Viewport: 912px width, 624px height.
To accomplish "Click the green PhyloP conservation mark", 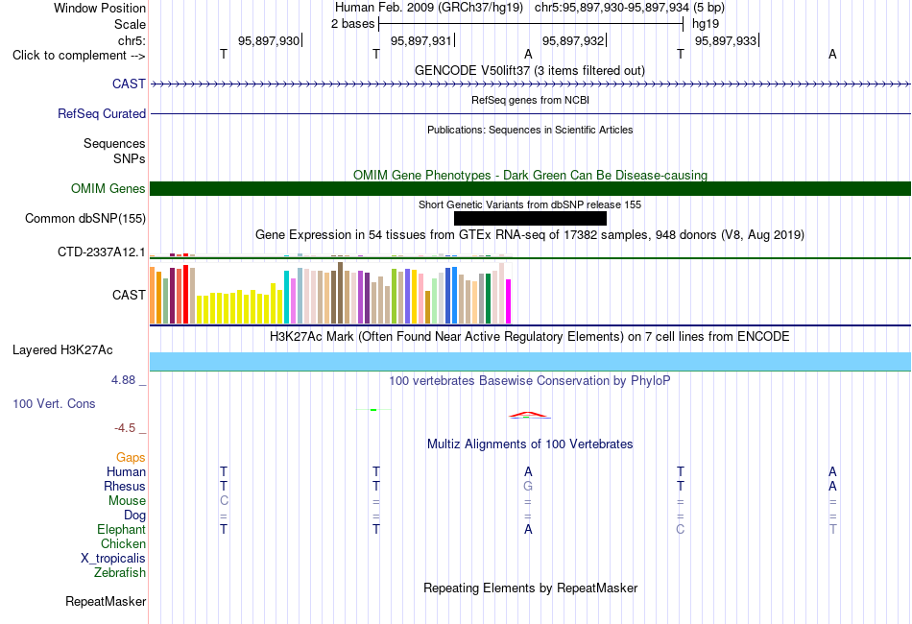I will pyautogui.click(x=373, y=410).
